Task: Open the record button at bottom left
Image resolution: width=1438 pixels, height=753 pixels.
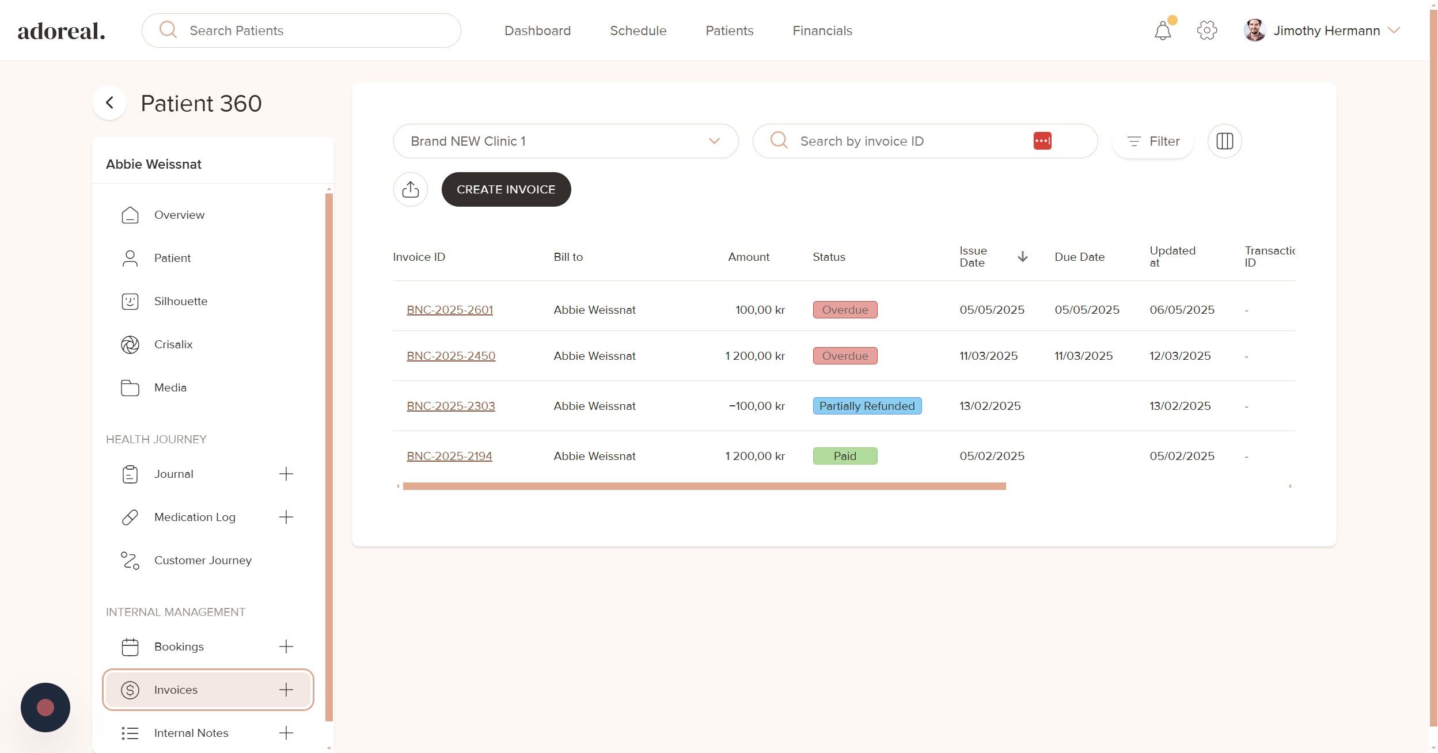Action: (45, 707)
